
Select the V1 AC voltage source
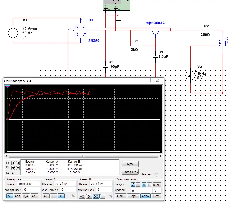coord(13,33)
